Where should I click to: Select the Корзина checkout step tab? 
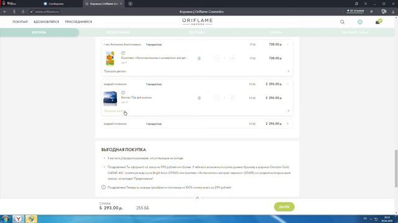[39, 32]
